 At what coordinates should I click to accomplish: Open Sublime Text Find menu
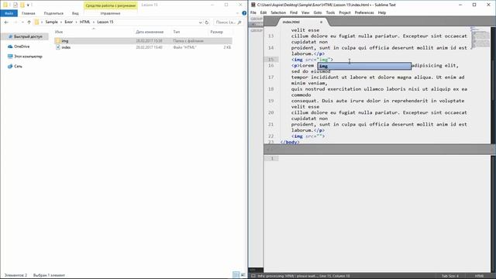[294, 12]
